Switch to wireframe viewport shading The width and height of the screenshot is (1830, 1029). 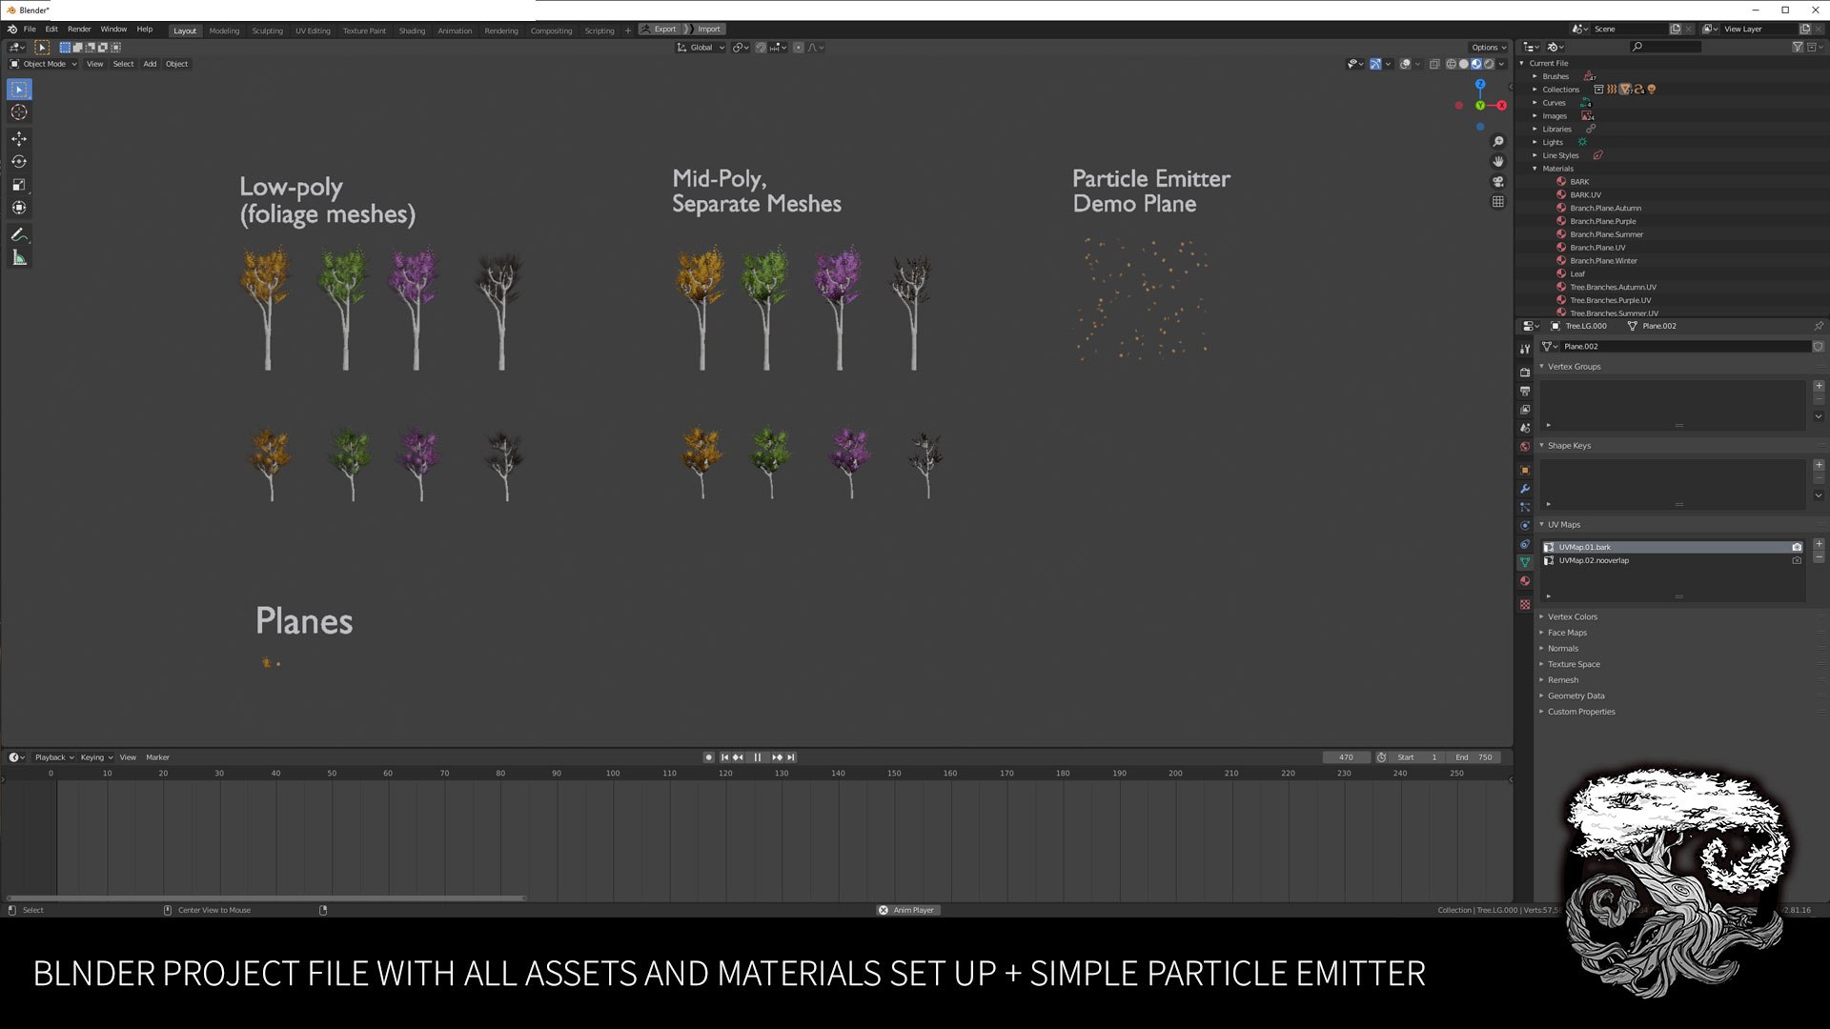coord(1451,64)
